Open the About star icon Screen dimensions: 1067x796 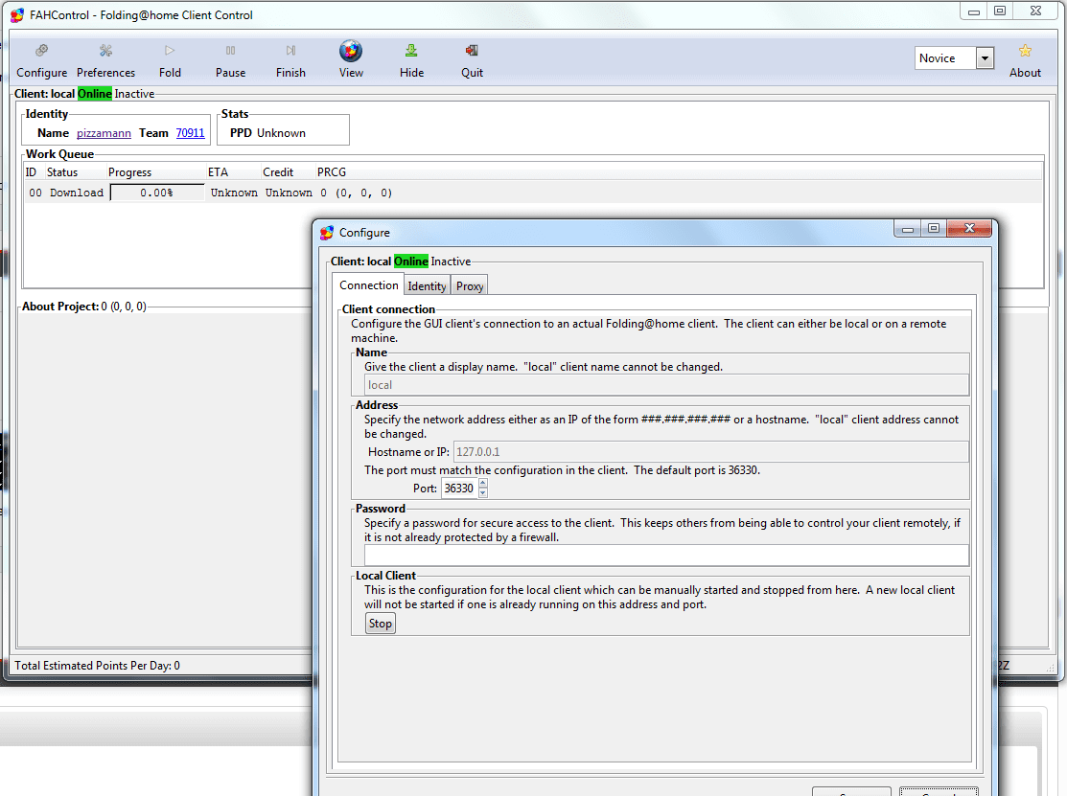pos(1024,60)
